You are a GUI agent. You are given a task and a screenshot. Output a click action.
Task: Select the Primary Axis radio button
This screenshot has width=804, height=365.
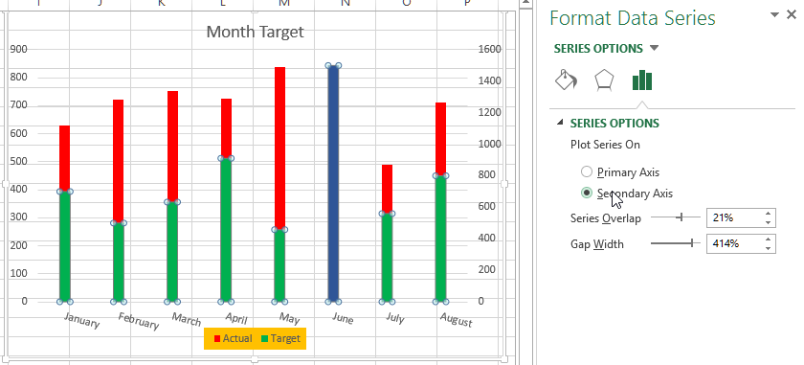click(x=587, y=172)
